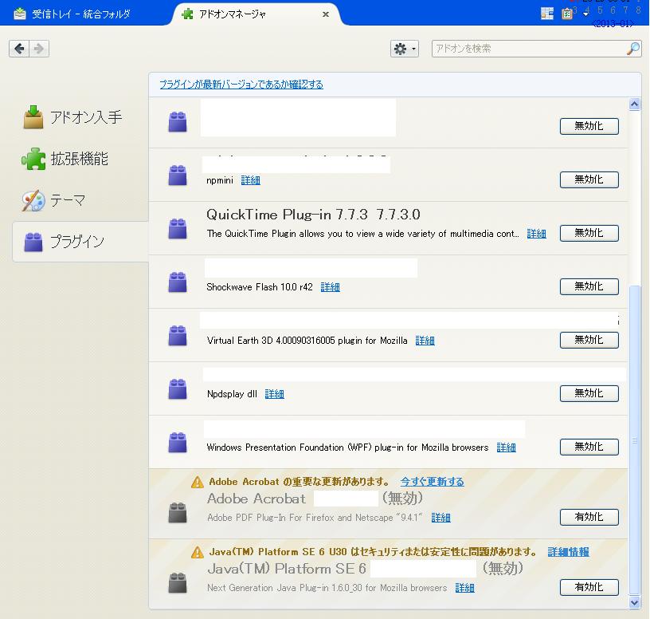650x619 pixels.
Task: Click the warning icon beside Java(TM) Platform notice
Action: pyautogui.click(x=198, y=552)
